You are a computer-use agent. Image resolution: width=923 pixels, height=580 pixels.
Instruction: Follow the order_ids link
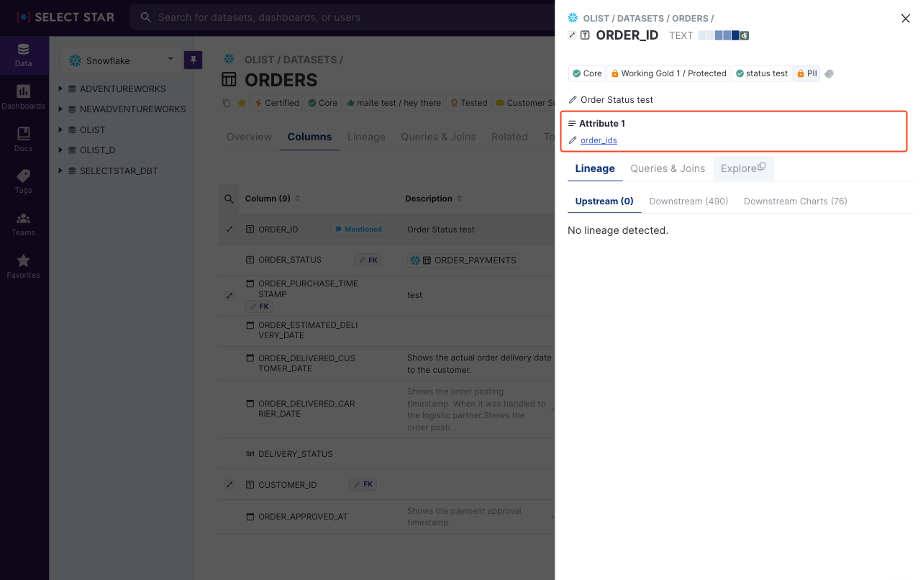599,140
